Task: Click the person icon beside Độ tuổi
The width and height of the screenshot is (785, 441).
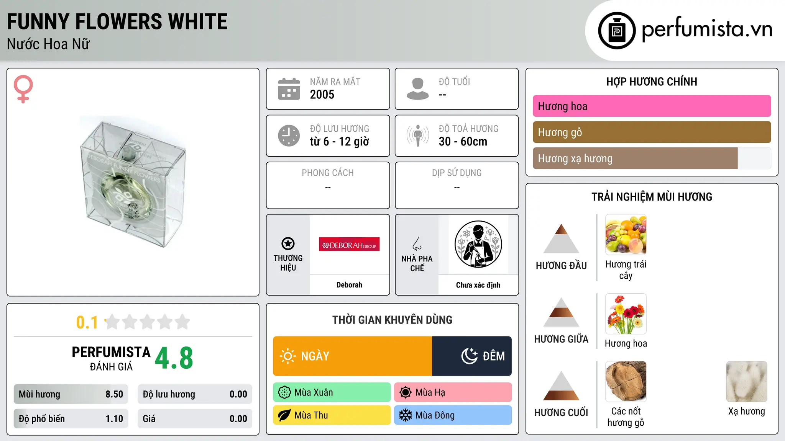Action: [418, 89]
